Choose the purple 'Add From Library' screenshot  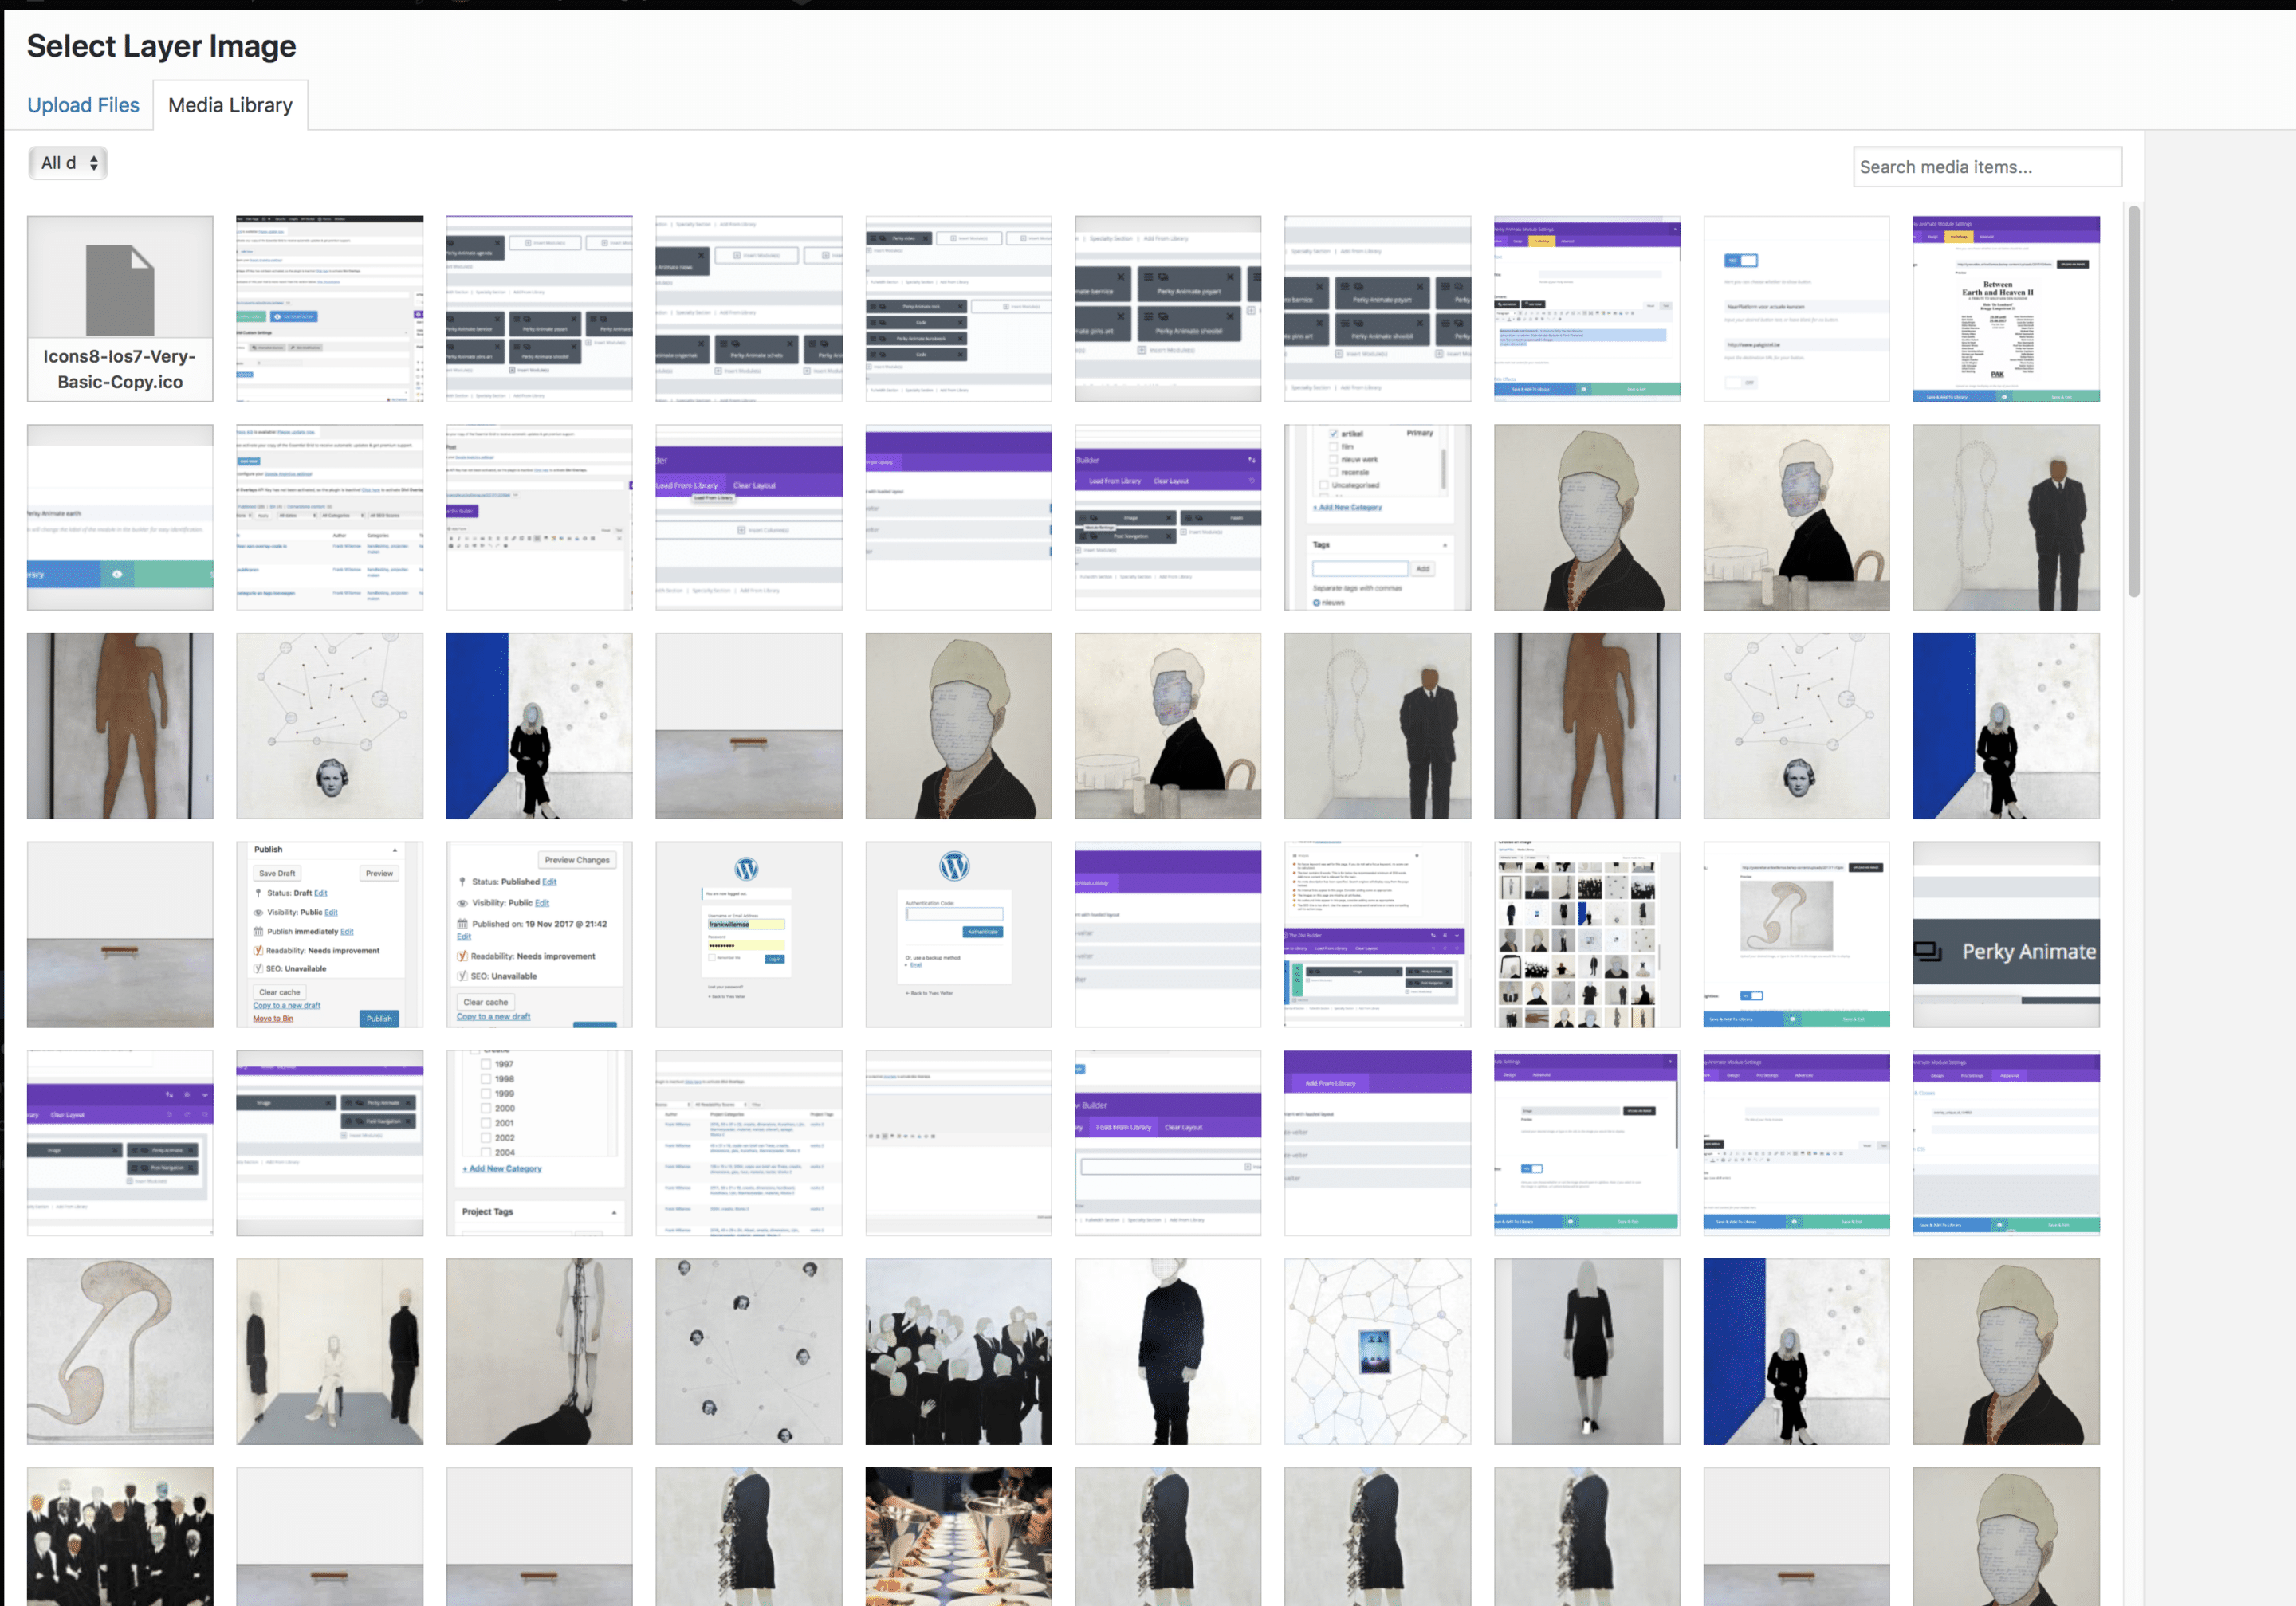tap(1377, 1143)
